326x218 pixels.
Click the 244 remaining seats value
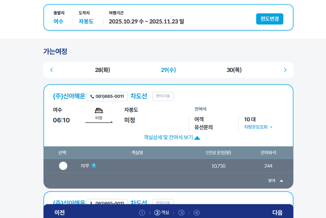(268, 166)
